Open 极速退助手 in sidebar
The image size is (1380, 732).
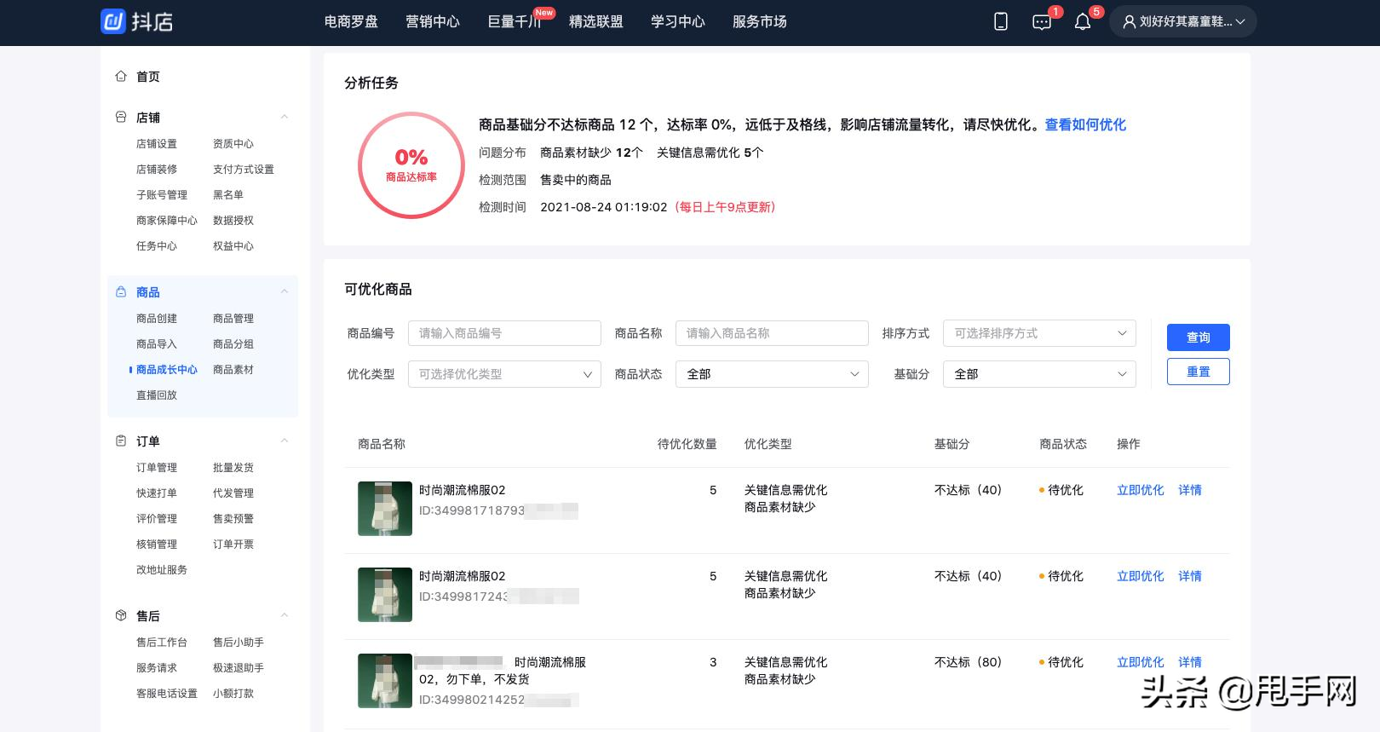click(x=239, y=668)
